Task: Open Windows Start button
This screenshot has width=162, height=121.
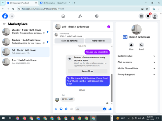Action: tap(3, 118)
